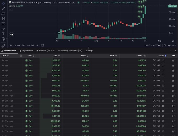178x136 pixels.
Task: Open the Top Traders tab
Action: coord(26,51)
